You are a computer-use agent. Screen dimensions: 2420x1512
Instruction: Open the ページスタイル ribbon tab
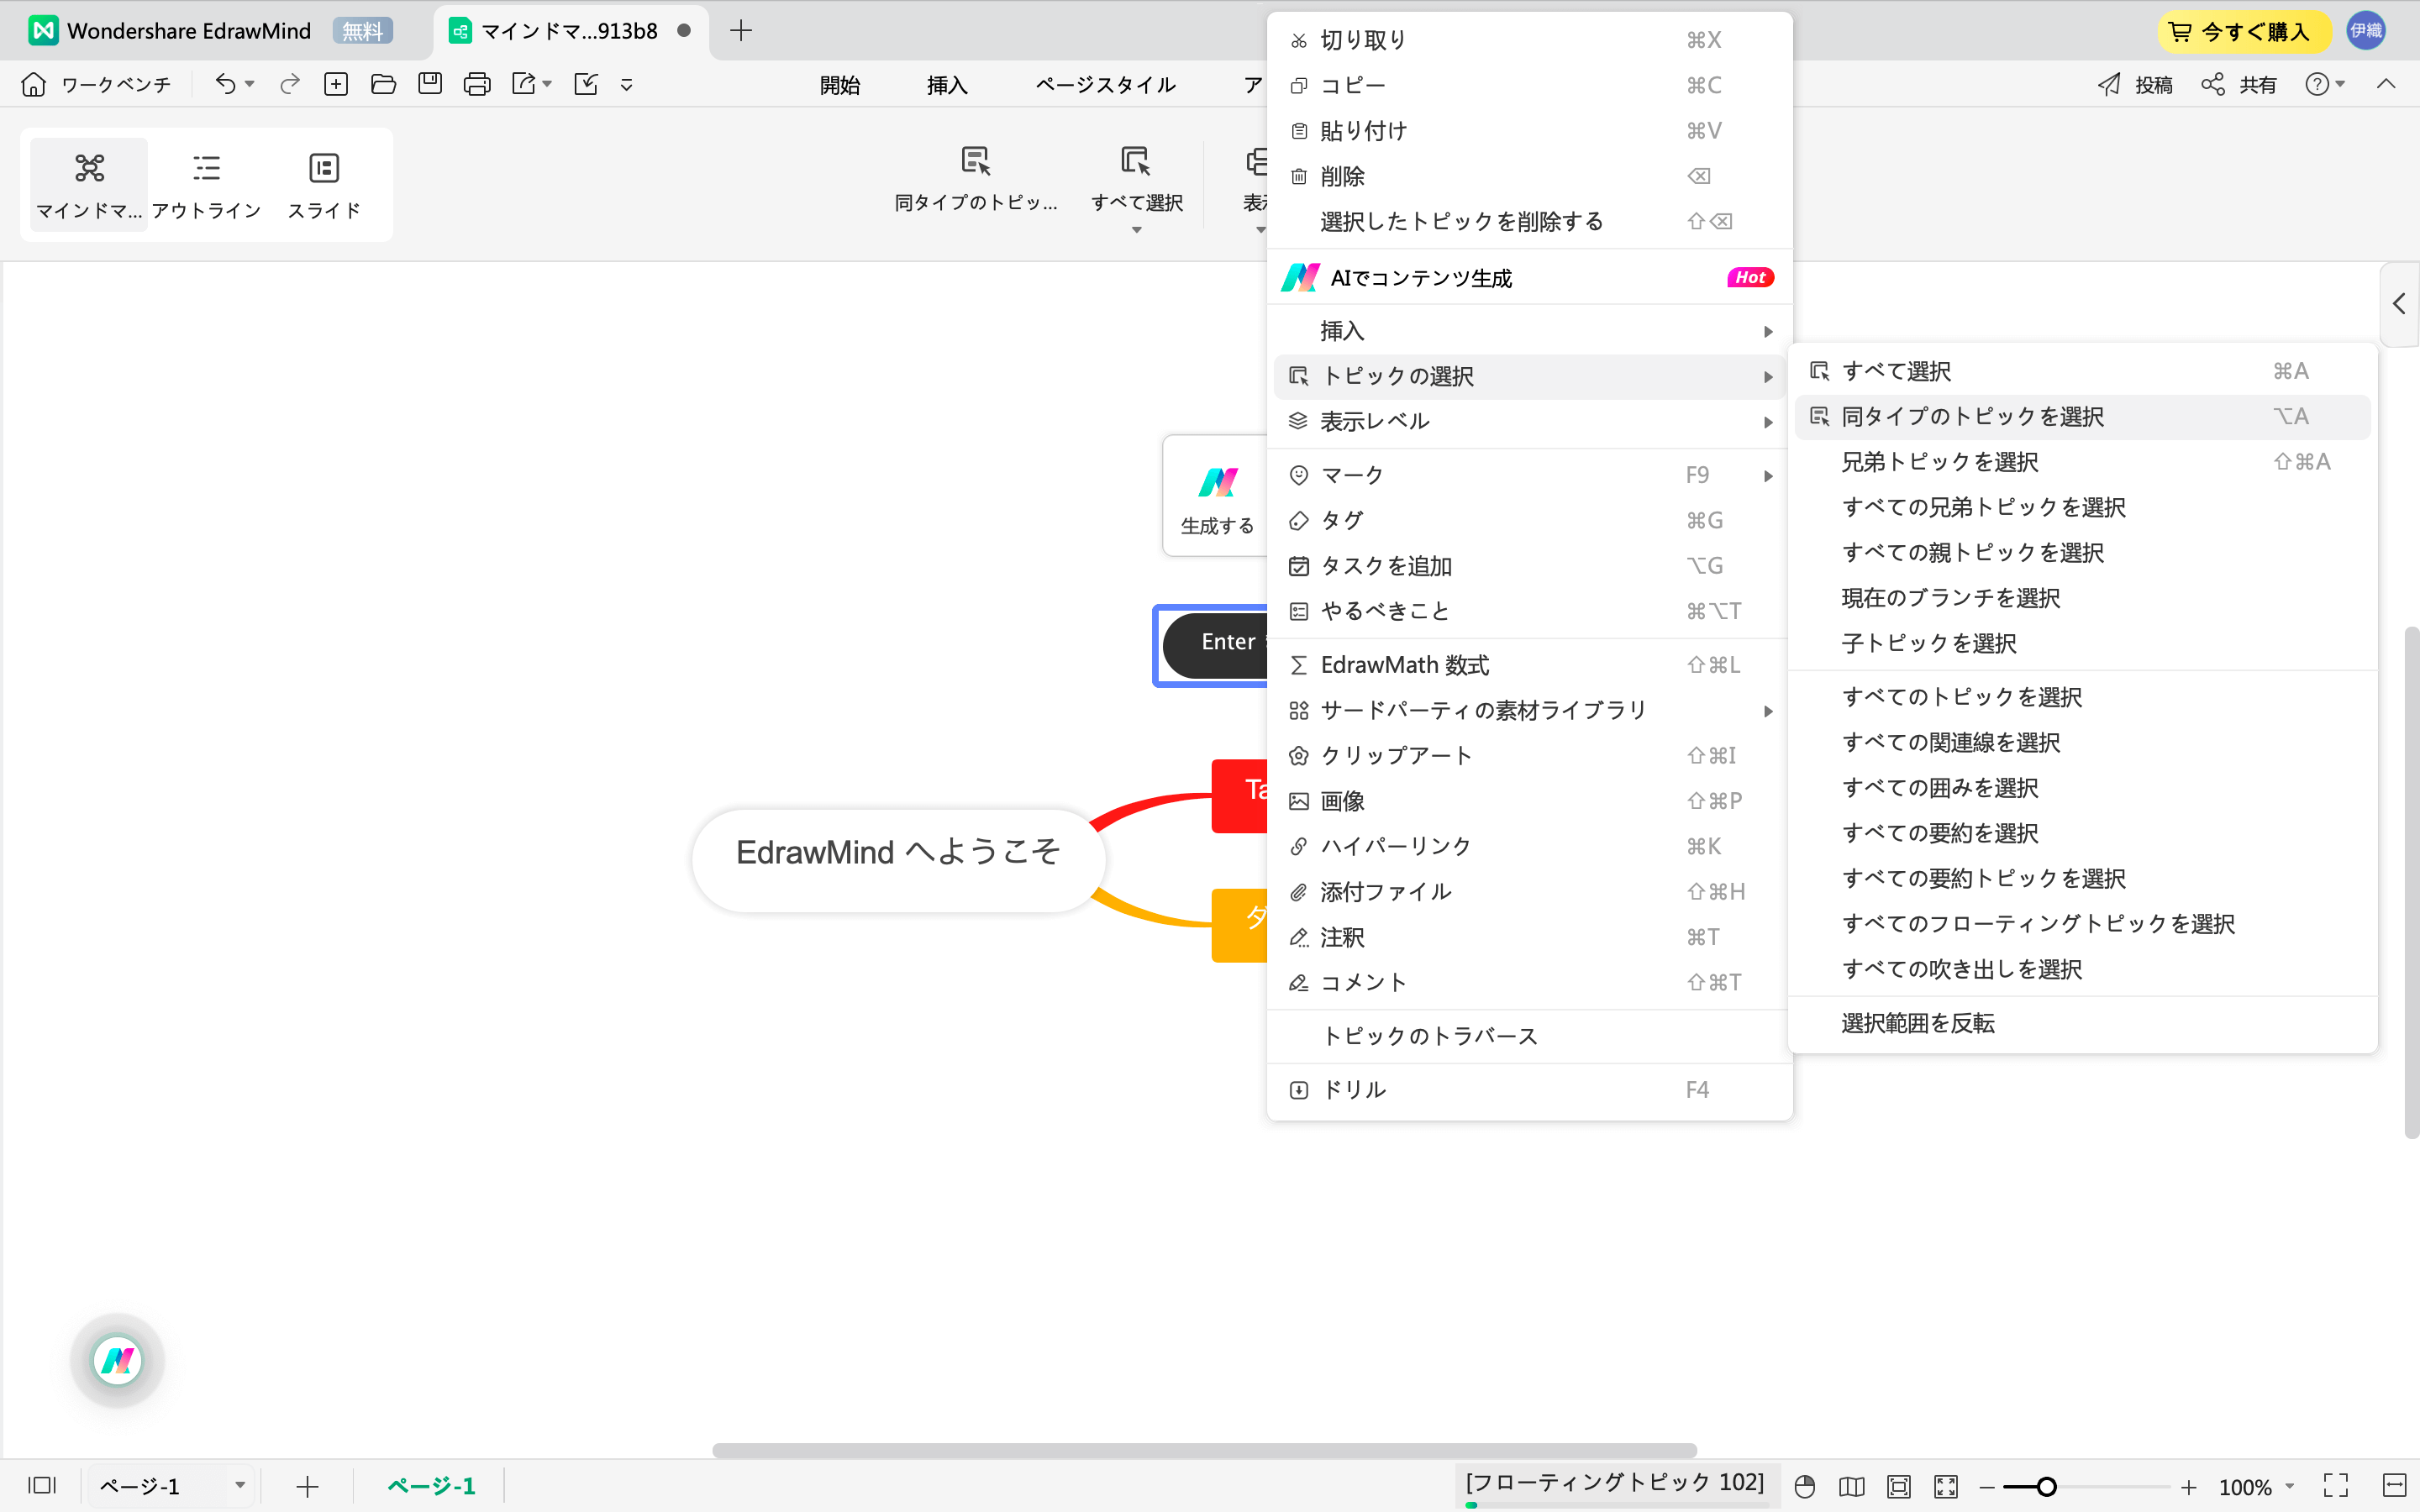pos(1104,84)
